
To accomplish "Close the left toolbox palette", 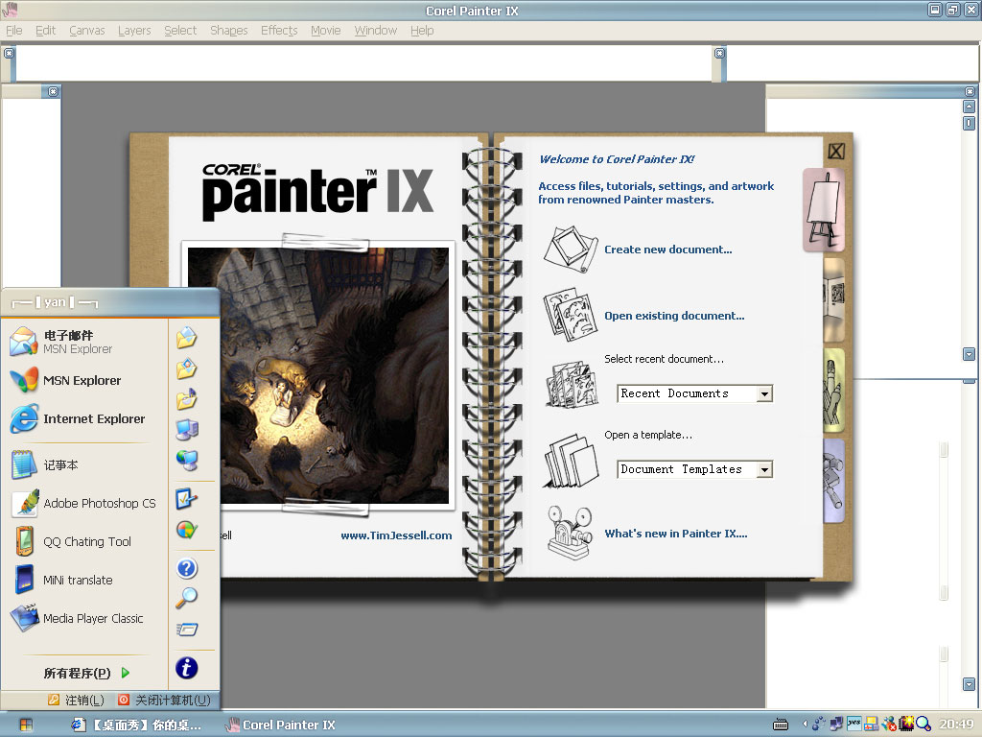I will (x=54, y=91).
